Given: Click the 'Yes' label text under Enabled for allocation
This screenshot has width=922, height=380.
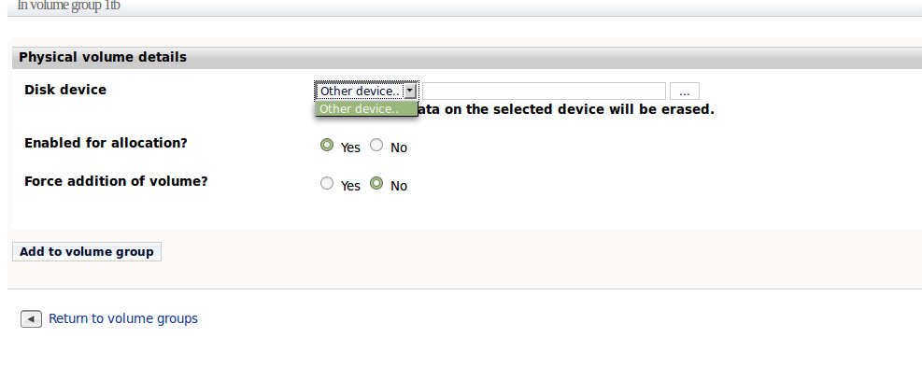Looking at the screenshot, I should 350,148.
